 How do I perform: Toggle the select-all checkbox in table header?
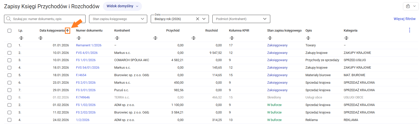pos(10,31)
